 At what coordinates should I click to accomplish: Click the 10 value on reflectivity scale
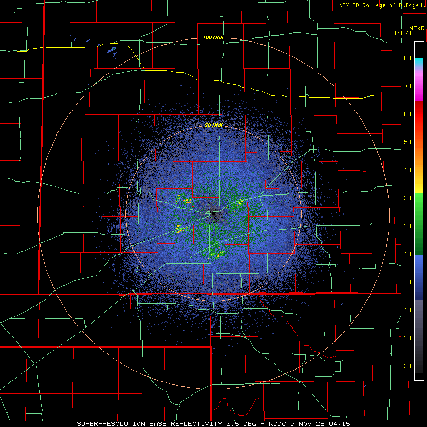pyautogui.click(x=408, y=254)
